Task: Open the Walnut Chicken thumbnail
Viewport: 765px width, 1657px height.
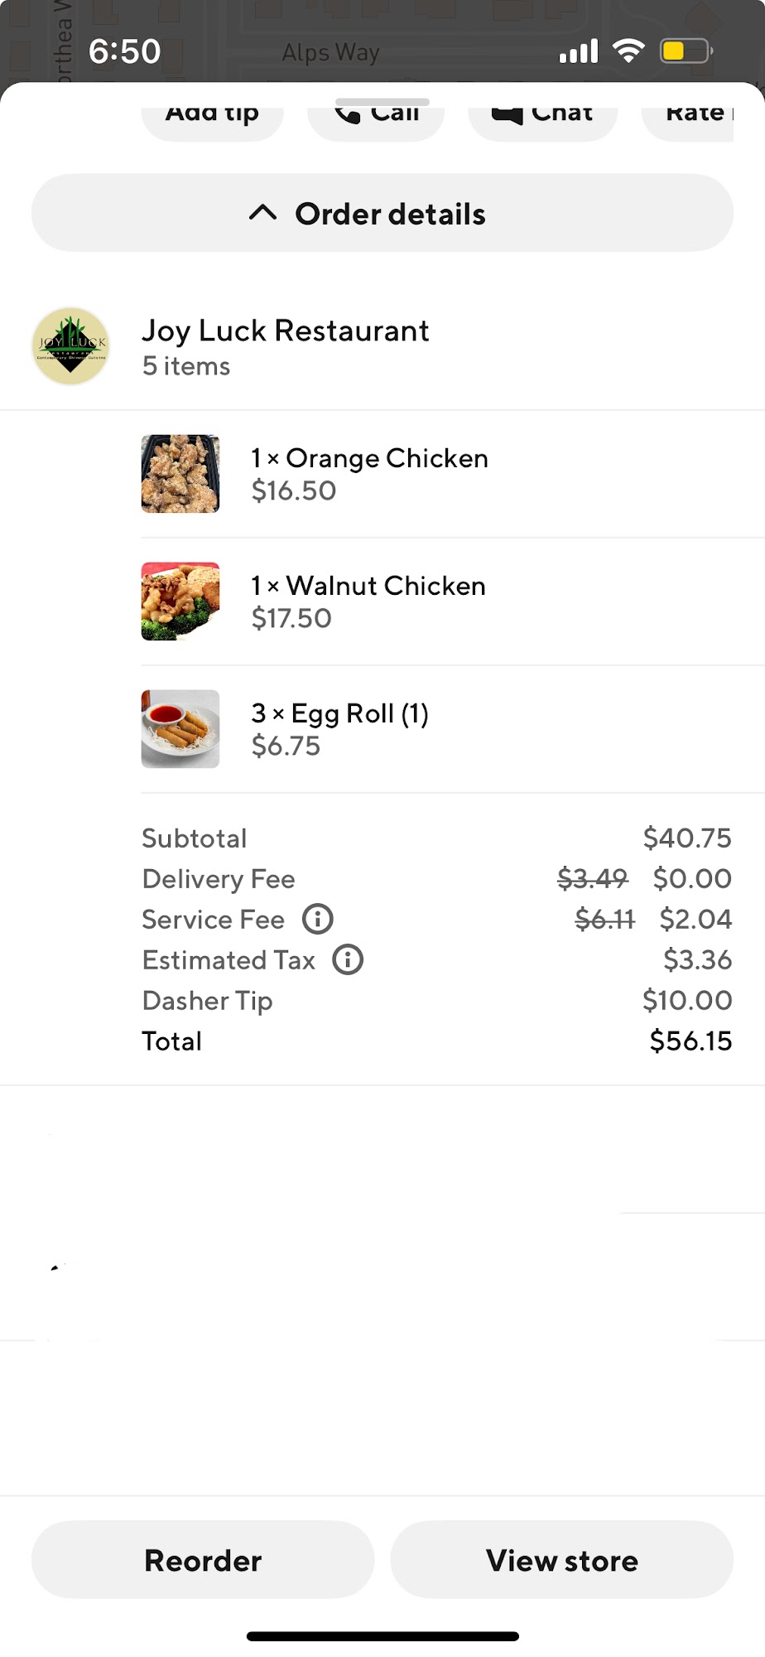Action: pyautogui.click(x=180, y=601)
